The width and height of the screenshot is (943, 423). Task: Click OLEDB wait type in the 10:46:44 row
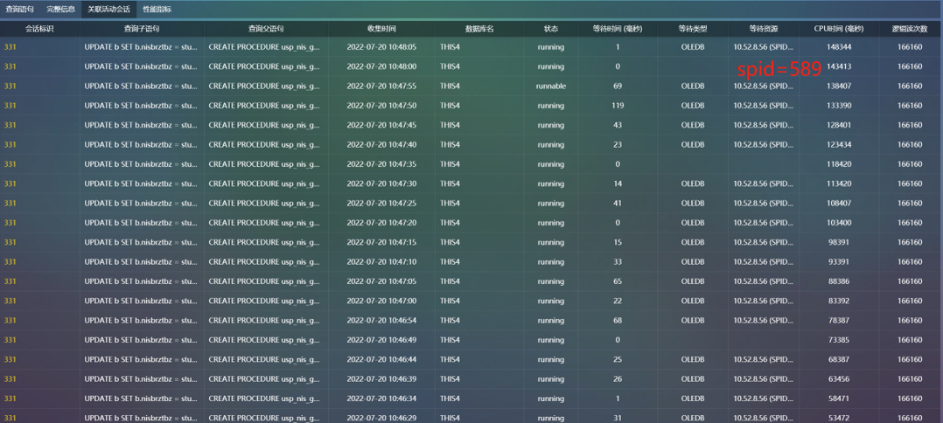pos(692,359)
